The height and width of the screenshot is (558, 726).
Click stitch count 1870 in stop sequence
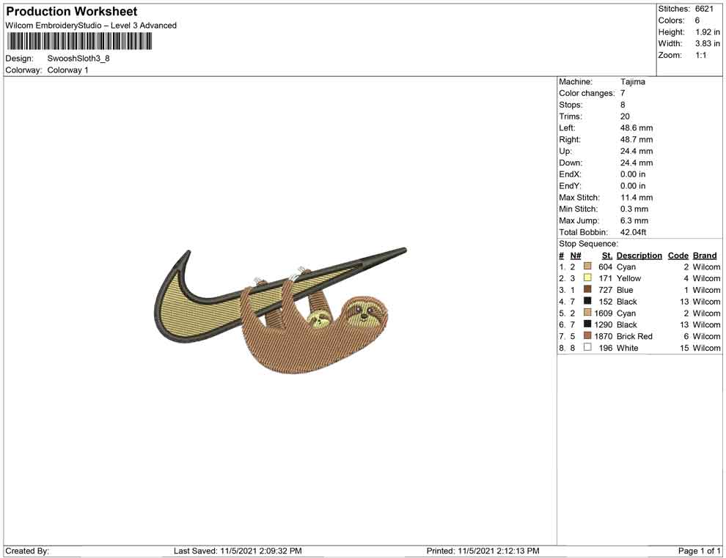(x=604, y=336)
